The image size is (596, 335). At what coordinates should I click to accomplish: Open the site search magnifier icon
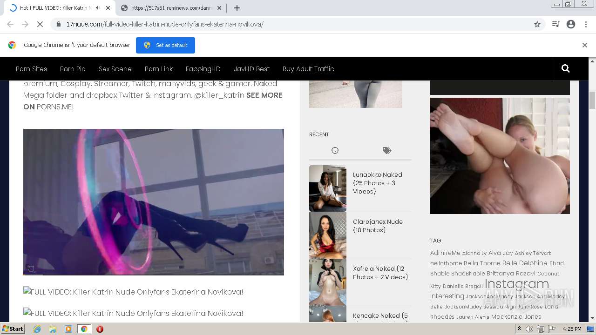point(566,69)
